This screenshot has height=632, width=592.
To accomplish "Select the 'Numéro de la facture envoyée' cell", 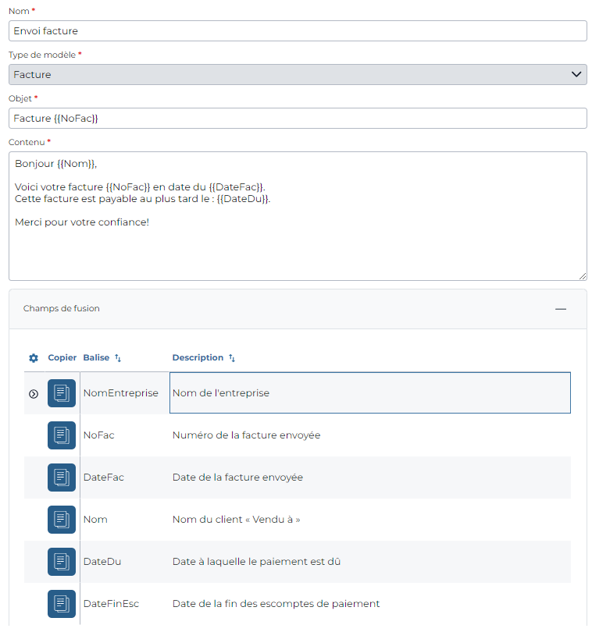I will point(370,435).
